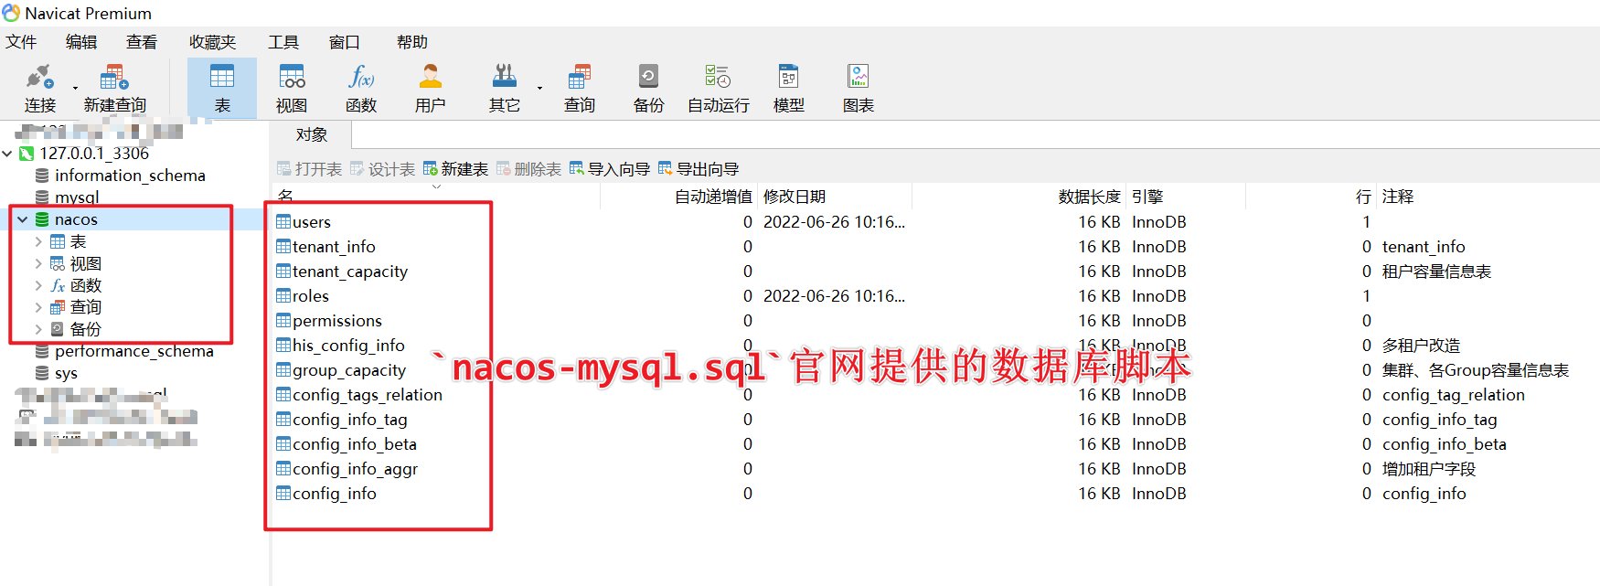This screenshot has width=1600, height=586.
Task: Select the his_config_info table icon
Action: point(283,346)
